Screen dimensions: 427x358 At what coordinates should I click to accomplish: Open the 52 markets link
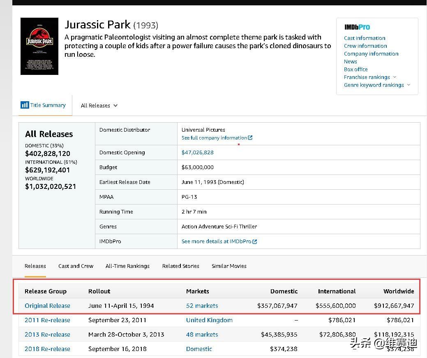pos(202,306)
